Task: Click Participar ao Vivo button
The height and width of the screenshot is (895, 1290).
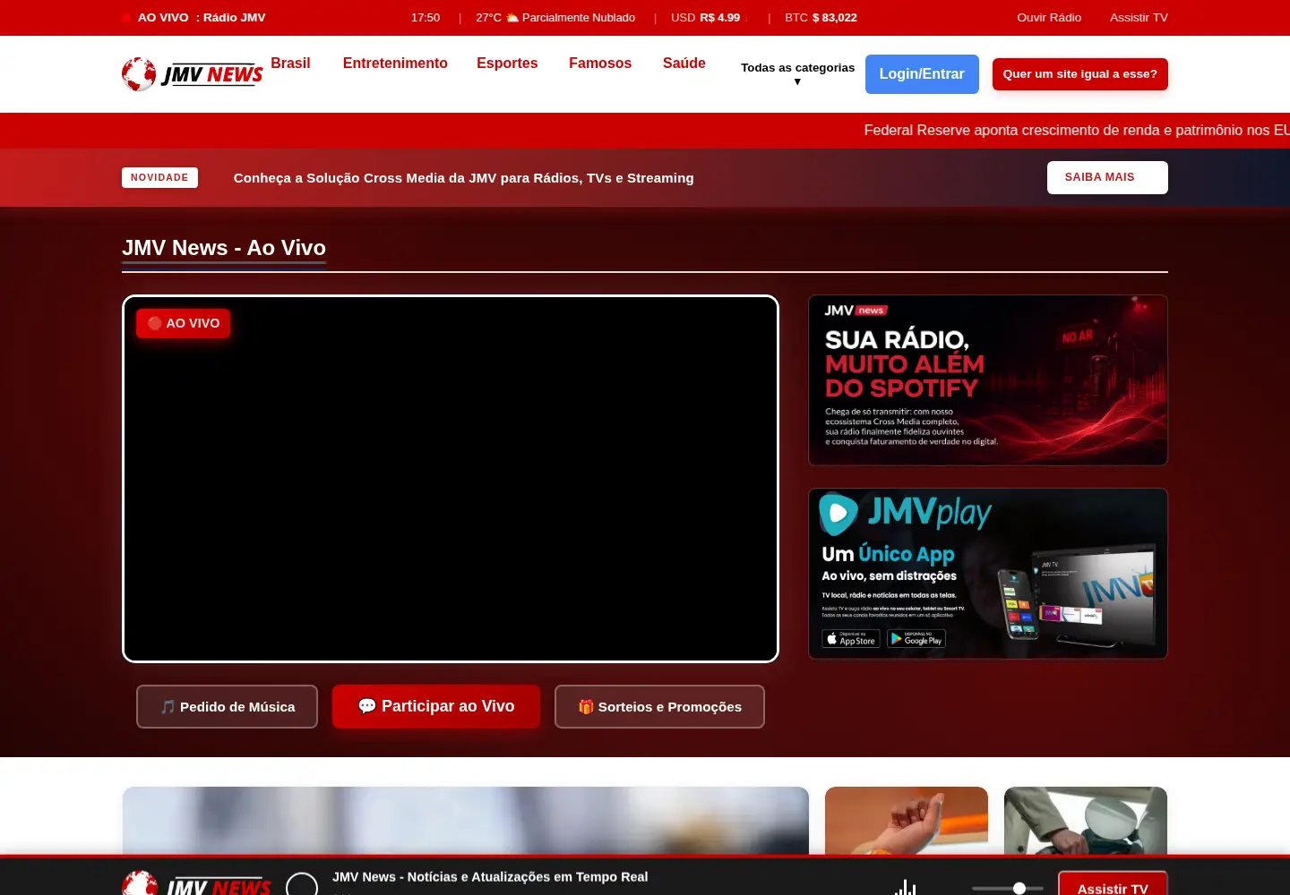Action: tap(436, 706)
